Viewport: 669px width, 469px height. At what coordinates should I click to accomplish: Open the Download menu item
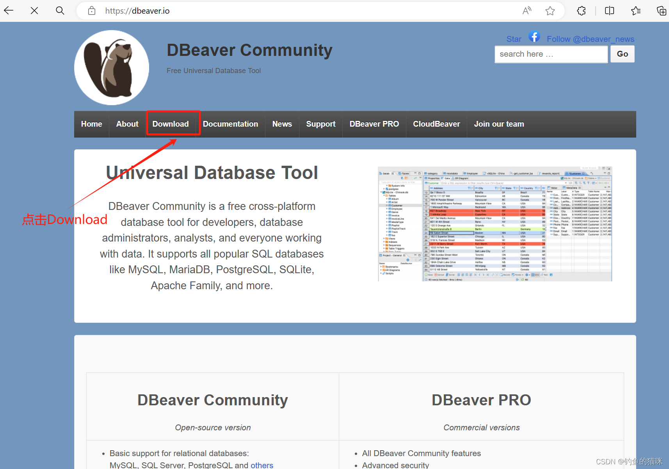[171, 124]
